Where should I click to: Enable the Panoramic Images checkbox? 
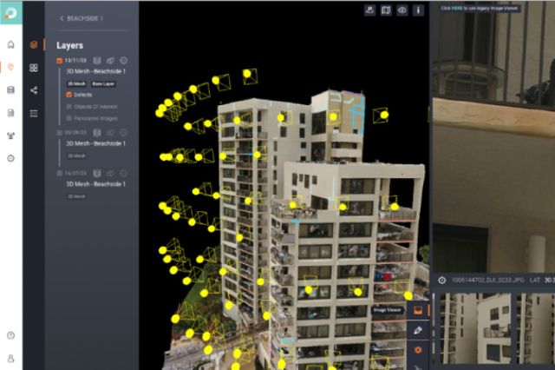click(x=69, y=118)
